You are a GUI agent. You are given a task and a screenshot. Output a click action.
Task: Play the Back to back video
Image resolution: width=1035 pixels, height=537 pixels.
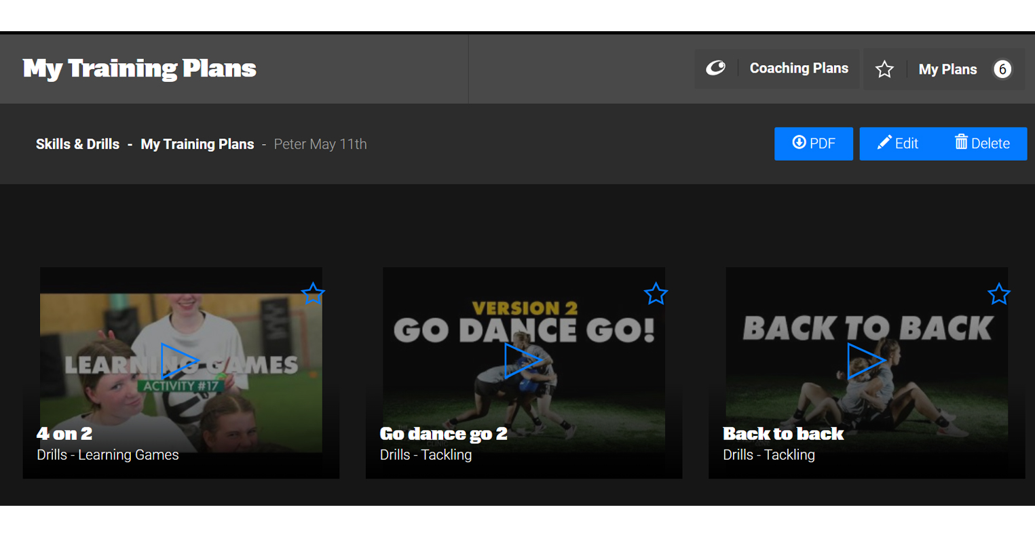click(x=865, y=361)
